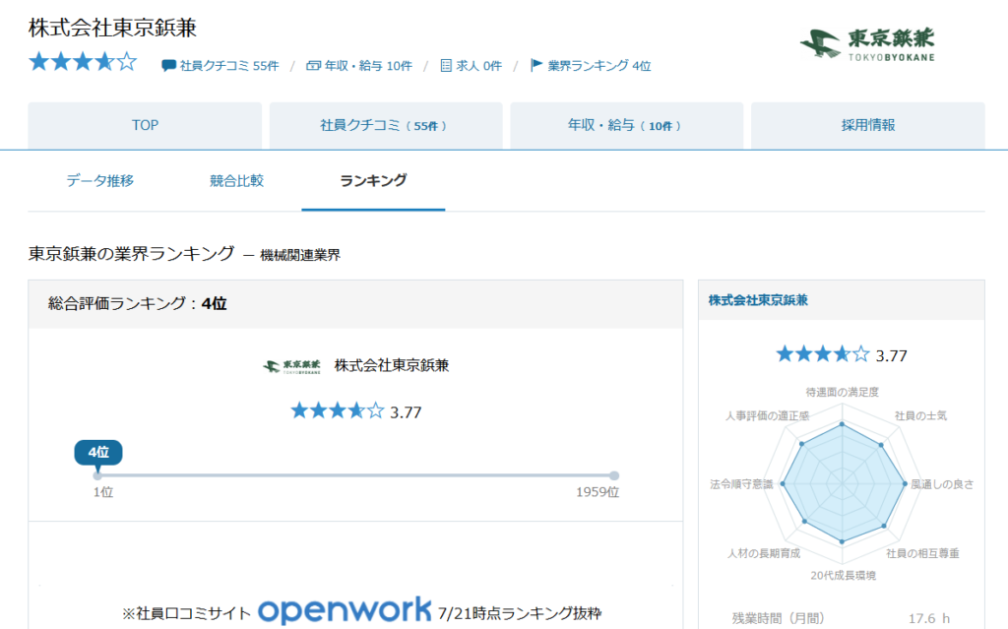Click the 社員の相互尊重 radar label
The height and width of the screenshot is (629, 1008).
tap(922, 553)
